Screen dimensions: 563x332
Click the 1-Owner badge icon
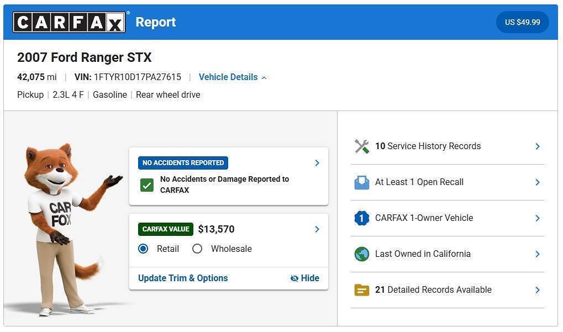(361, 218)
